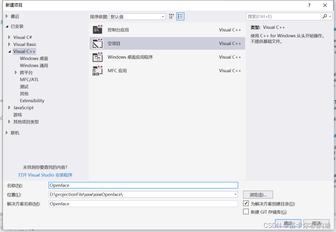Viewport: 336px width, 232px height.
Task: Toggle 为解决方案创建目录 checkbox
Action: [246, 203]
